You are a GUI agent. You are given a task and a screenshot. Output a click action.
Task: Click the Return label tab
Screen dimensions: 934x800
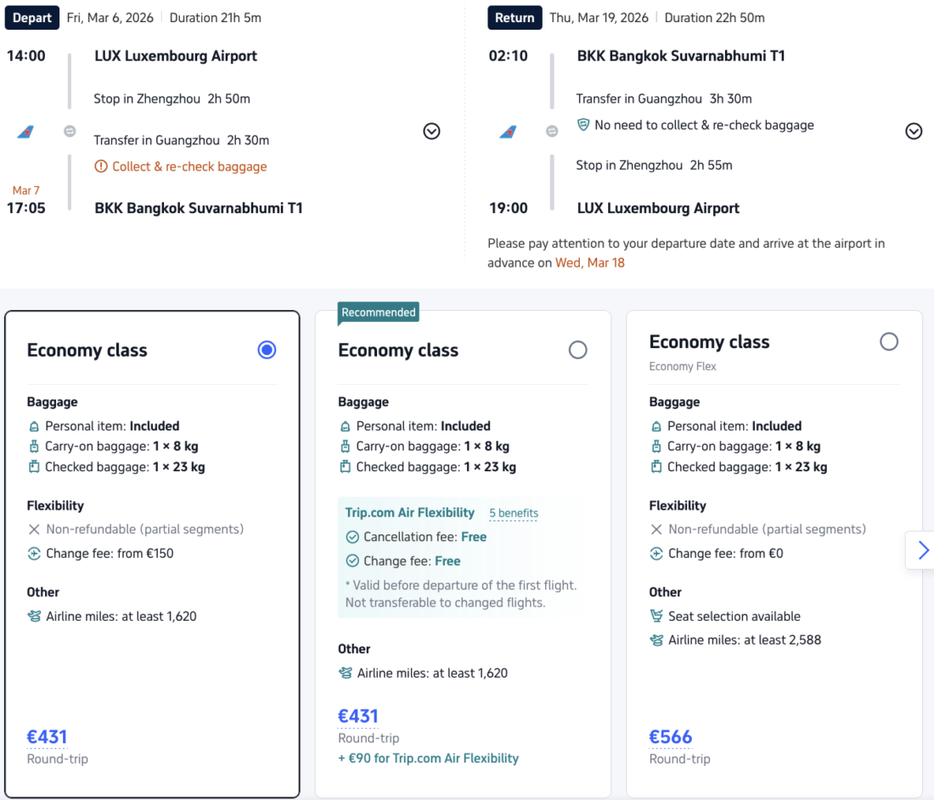[x=515, y=18]
